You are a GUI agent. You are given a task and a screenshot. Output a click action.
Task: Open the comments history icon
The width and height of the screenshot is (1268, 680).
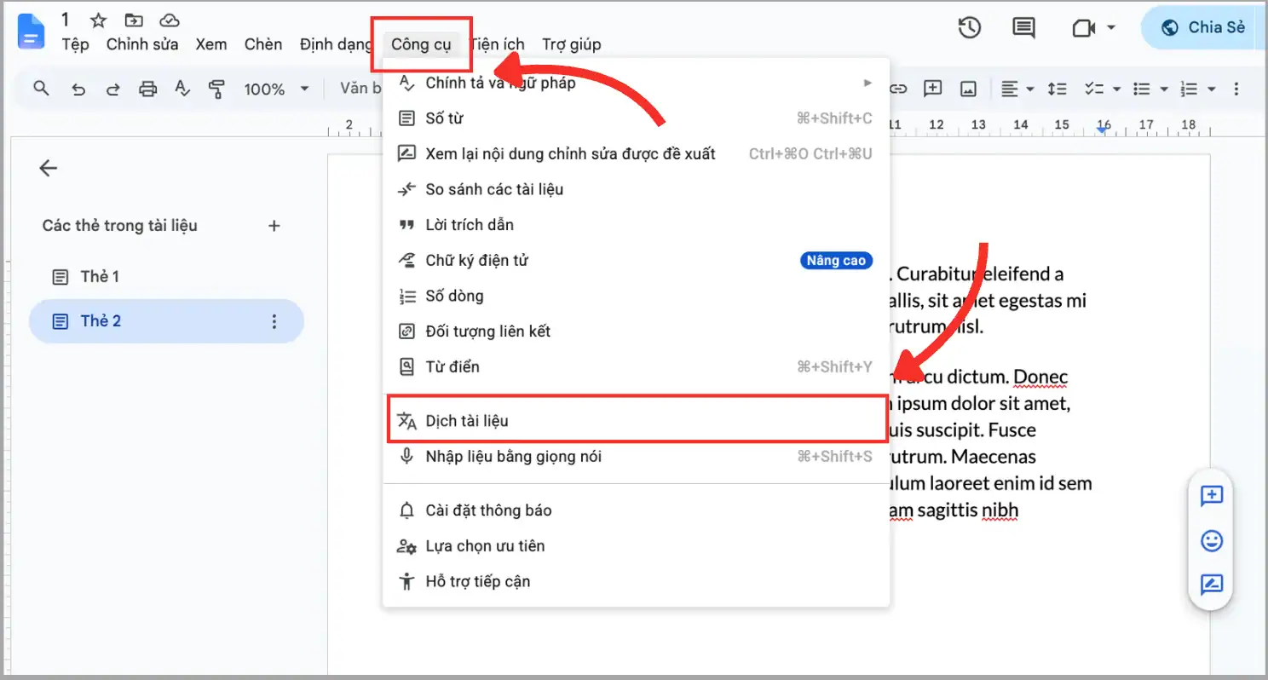coord(1023,28)
